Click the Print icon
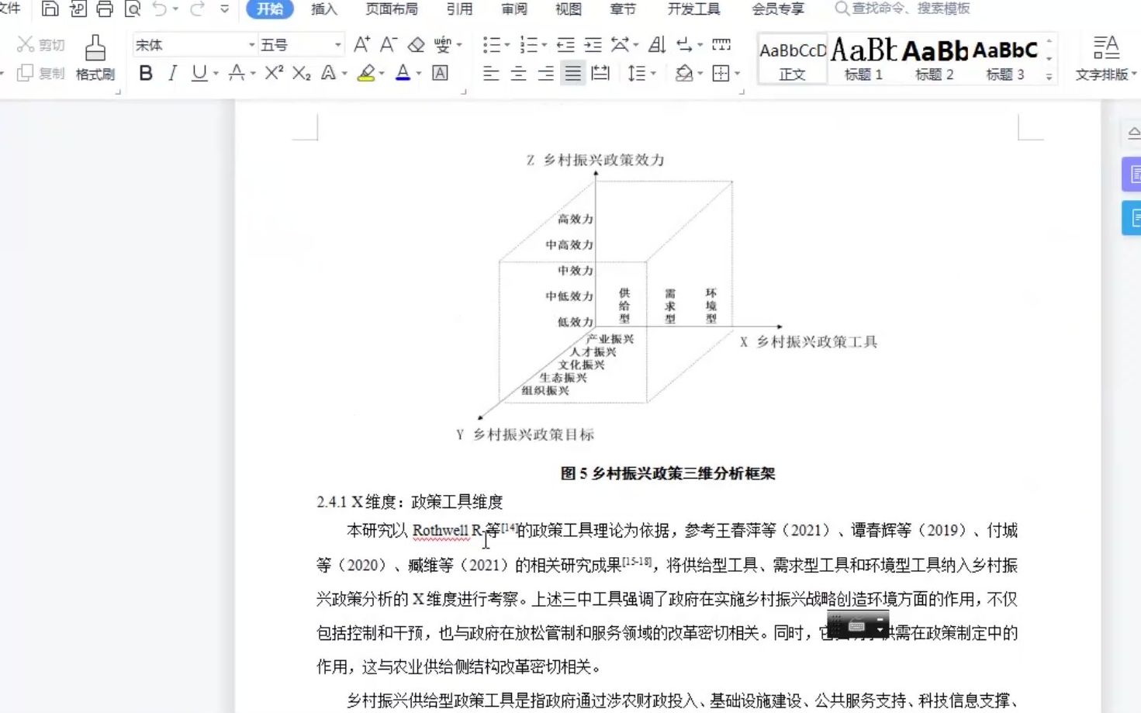This screenshot has height=713, width=1141. (105, 9)
